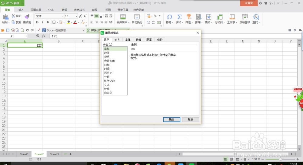
Task: Select the Sheet3 worksheet tab
Action: (x=54, y=154)
